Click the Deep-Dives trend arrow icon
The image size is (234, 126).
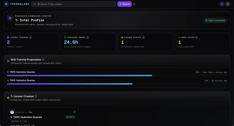pos(179,37)
